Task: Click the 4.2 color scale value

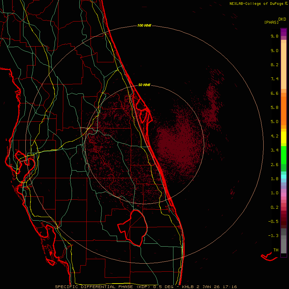Action: click(x=275, y=136)
